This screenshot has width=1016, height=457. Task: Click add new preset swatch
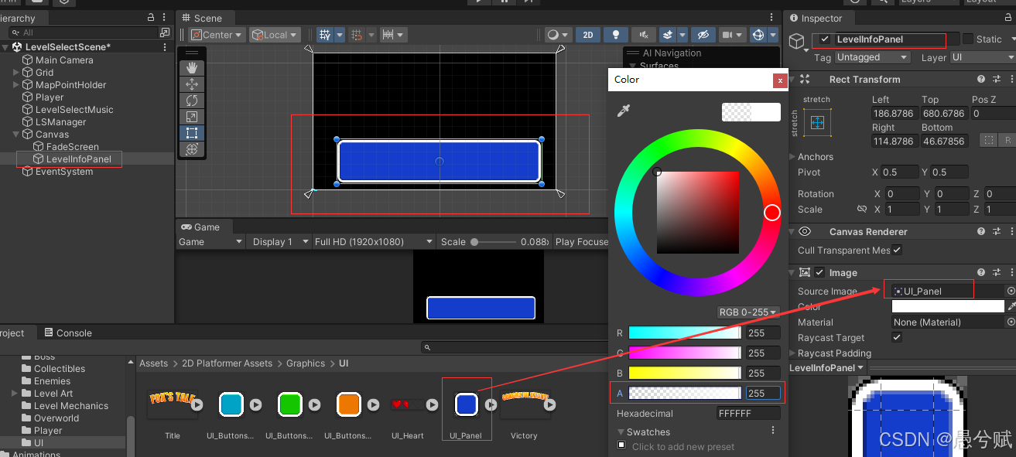[621, 445]
